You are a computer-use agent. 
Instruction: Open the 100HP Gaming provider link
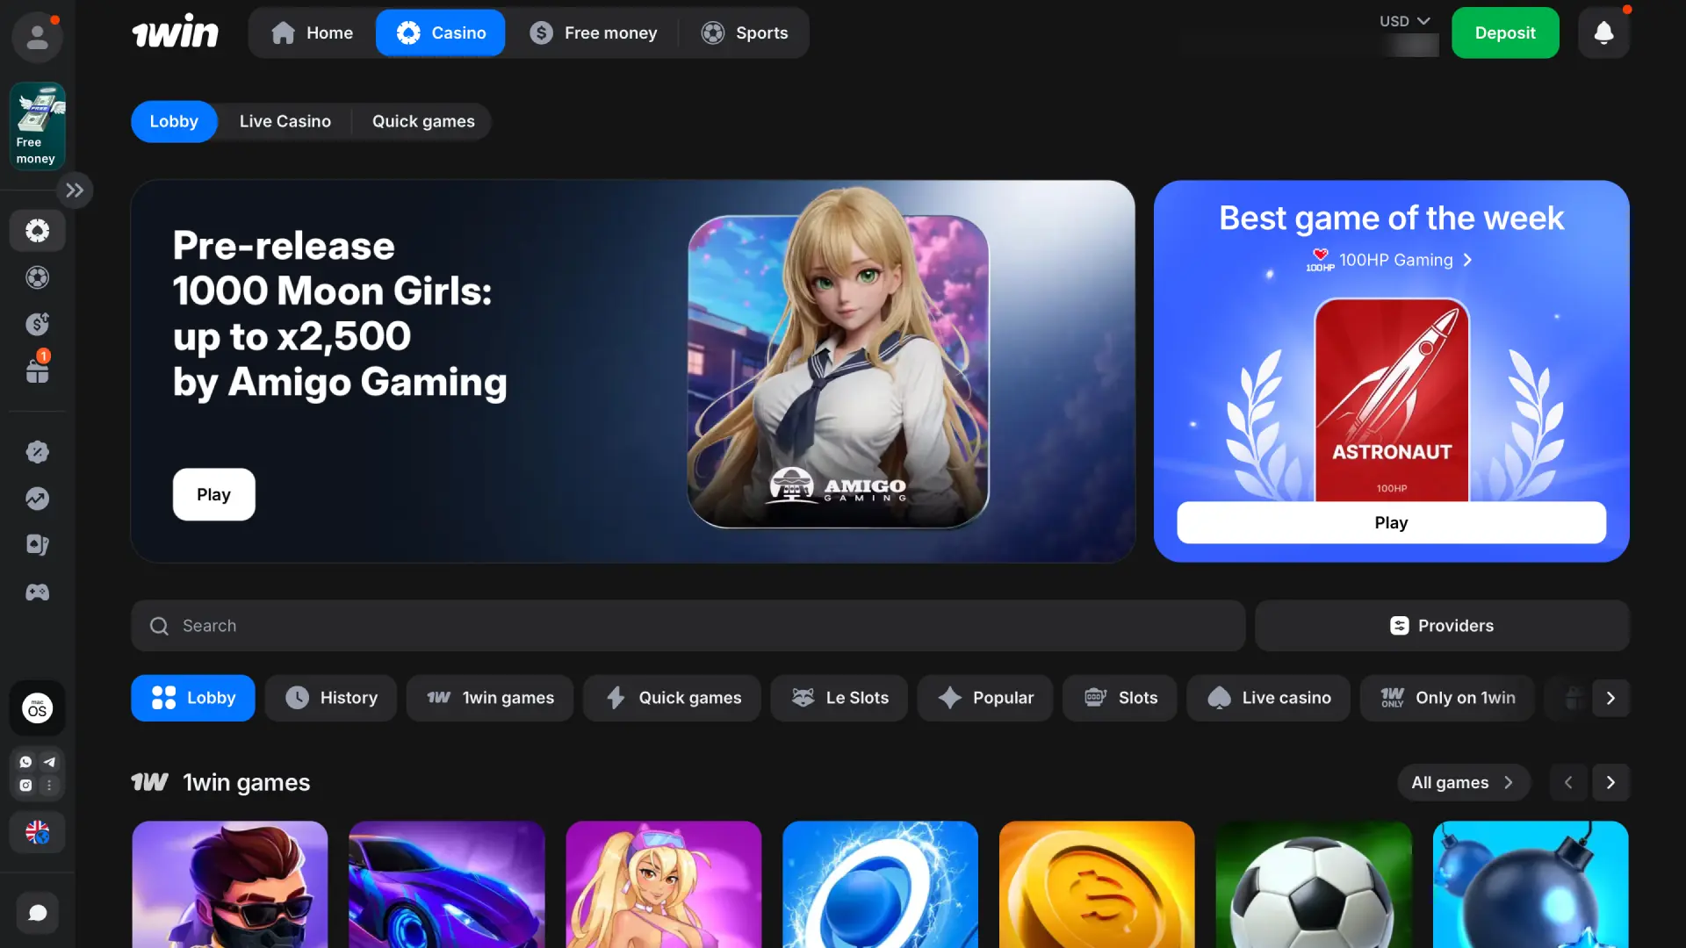point(1391,261)
